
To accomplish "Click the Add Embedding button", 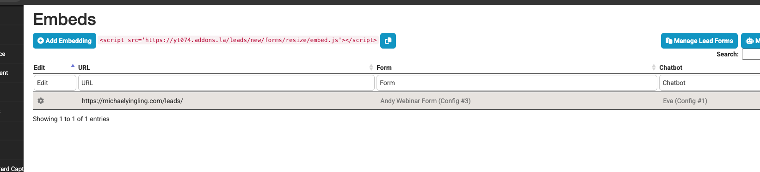I will pos(64,41).
